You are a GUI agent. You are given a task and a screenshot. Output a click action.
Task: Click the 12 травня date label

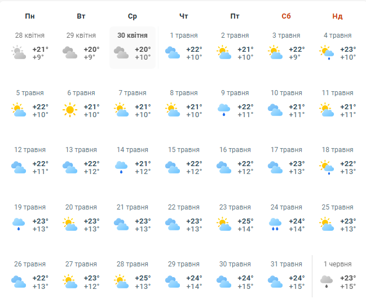(x=30, y=150)
